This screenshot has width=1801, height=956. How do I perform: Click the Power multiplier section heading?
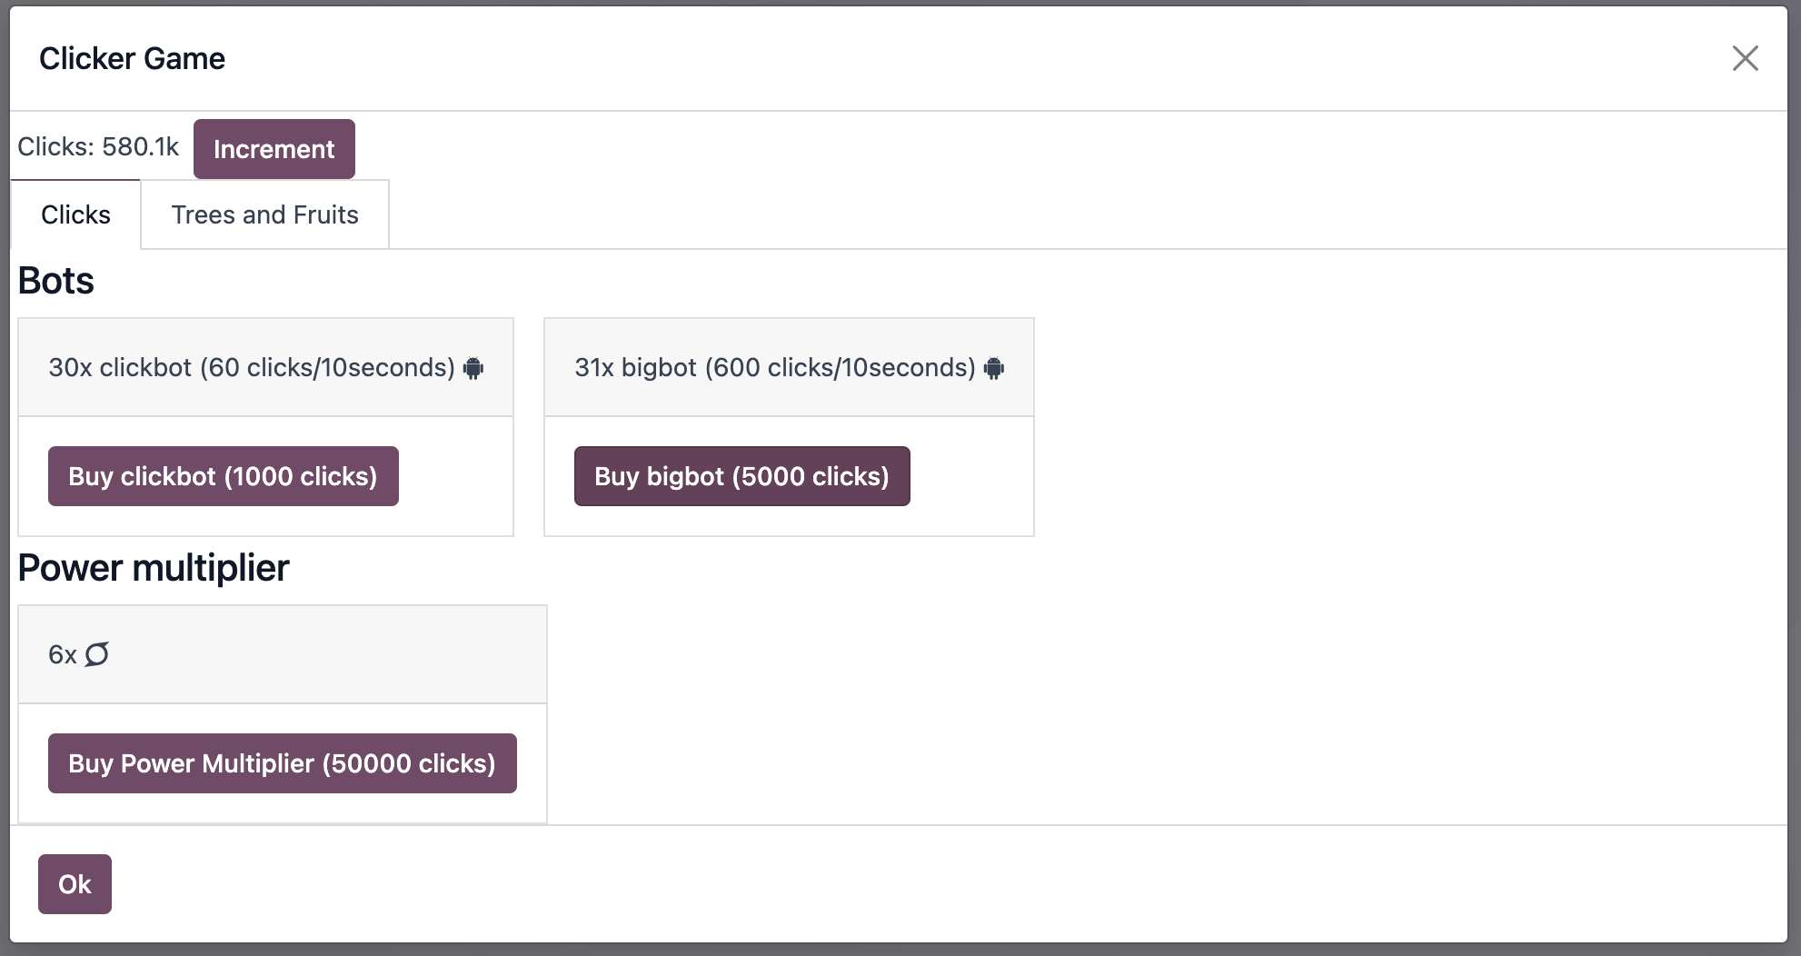[x=154, y=568]
